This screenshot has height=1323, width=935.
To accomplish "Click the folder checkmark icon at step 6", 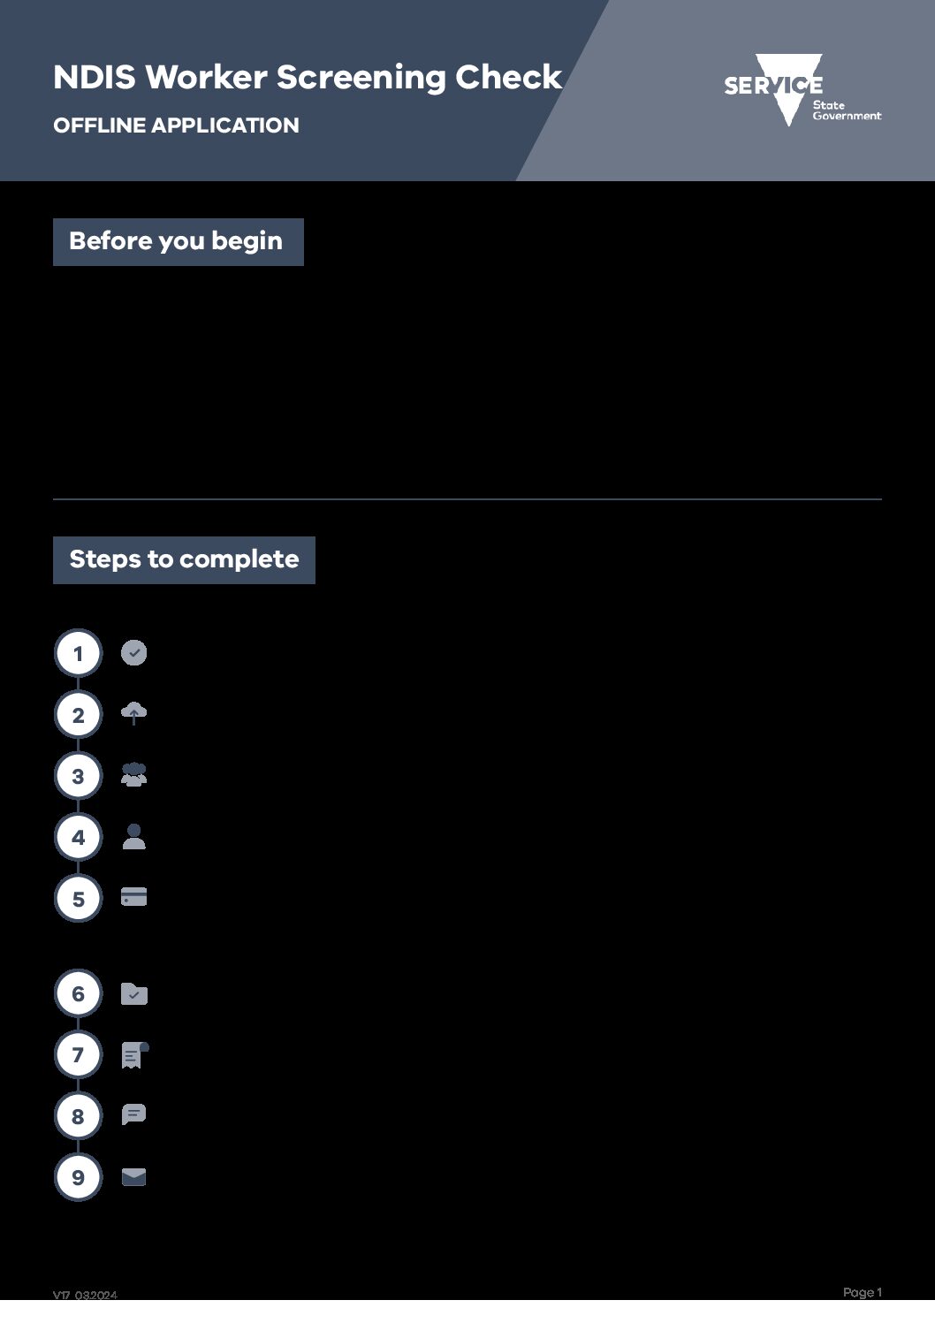I will [x=133, y=994].
